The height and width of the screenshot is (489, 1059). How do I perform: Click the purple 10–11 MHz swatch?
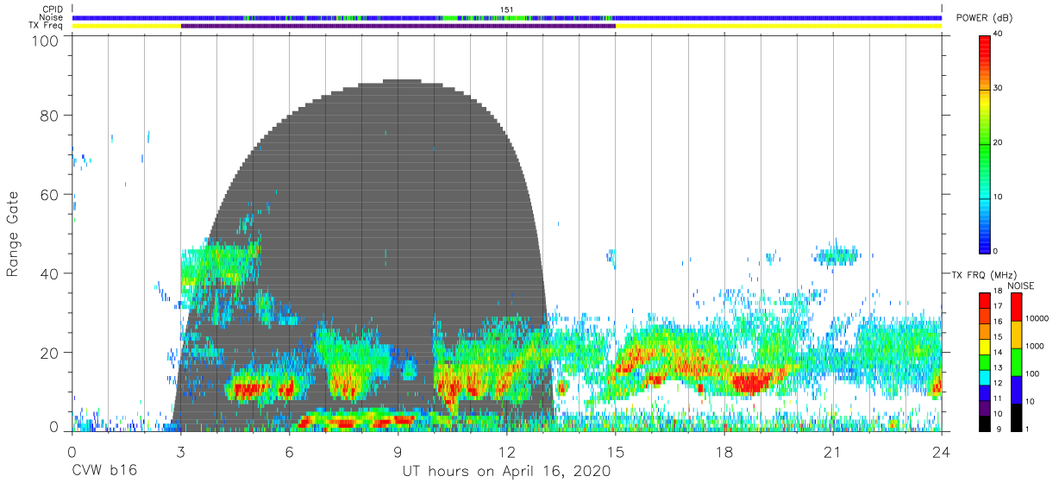(985, 406)
